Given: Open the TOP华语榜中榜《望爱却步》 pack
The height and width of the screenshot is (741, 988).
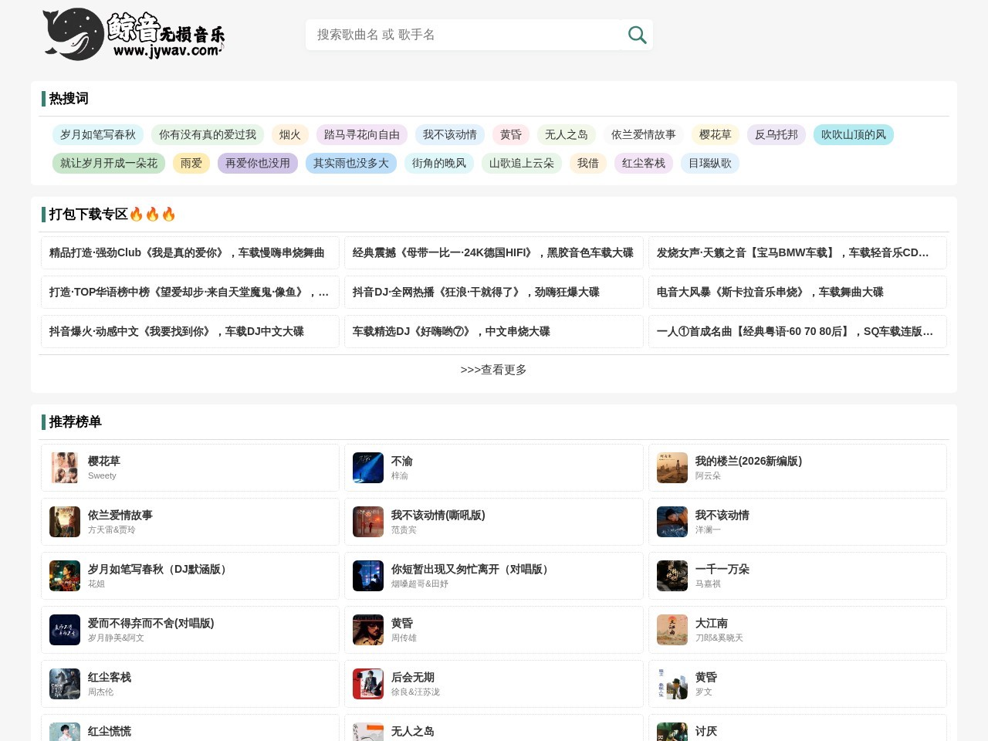Looking at the screenshot, I should tap(190, 292).
